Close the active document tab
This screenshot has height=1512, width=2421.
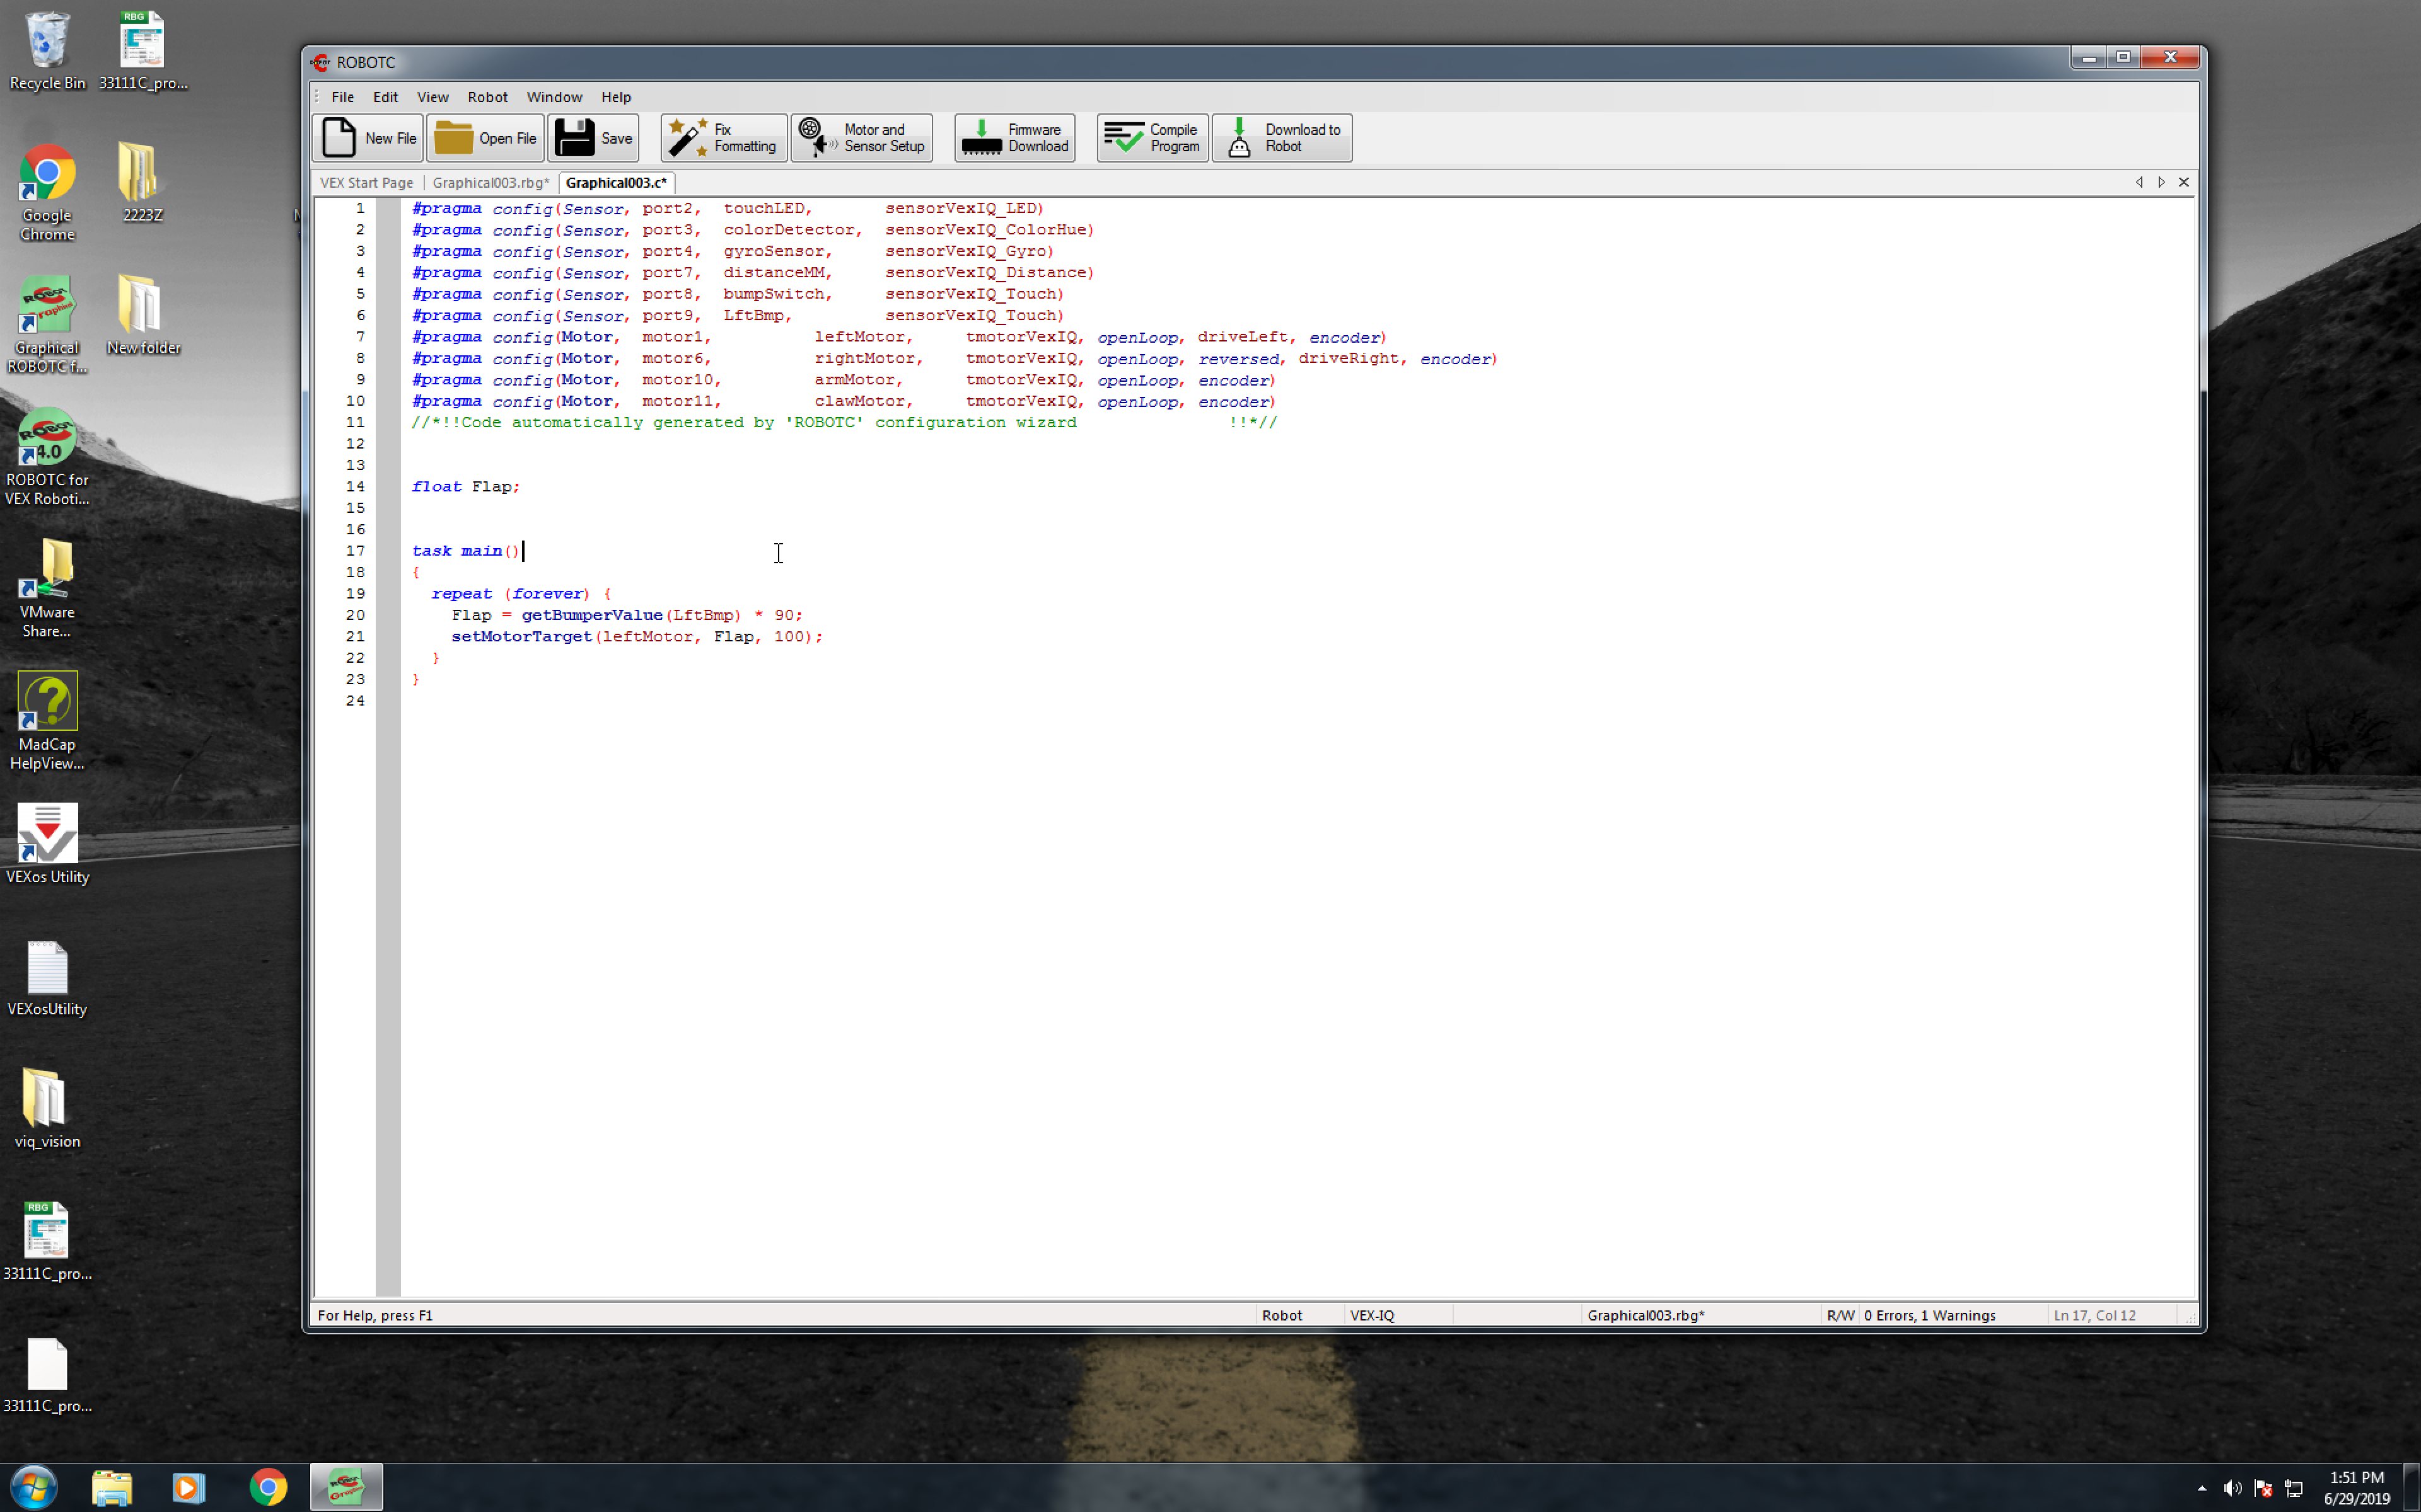[x=2184, y=182]
